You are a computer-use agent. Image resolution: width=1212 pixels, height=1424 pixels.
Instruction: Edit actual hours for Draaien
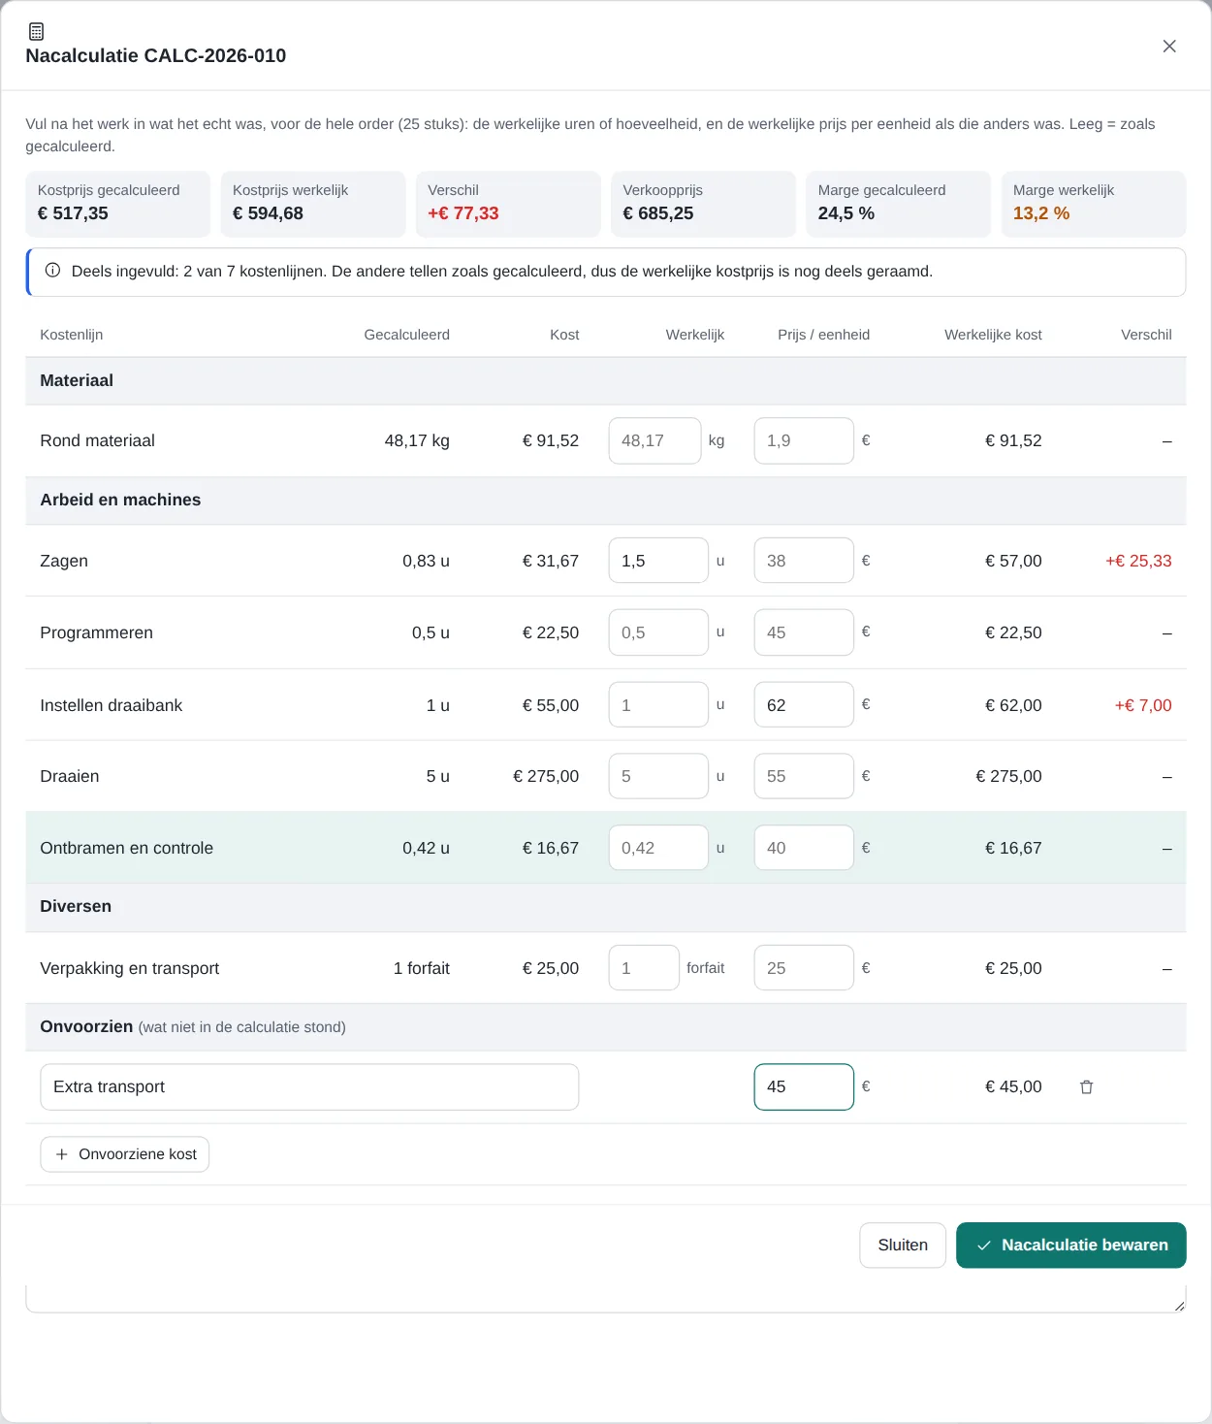658,776
